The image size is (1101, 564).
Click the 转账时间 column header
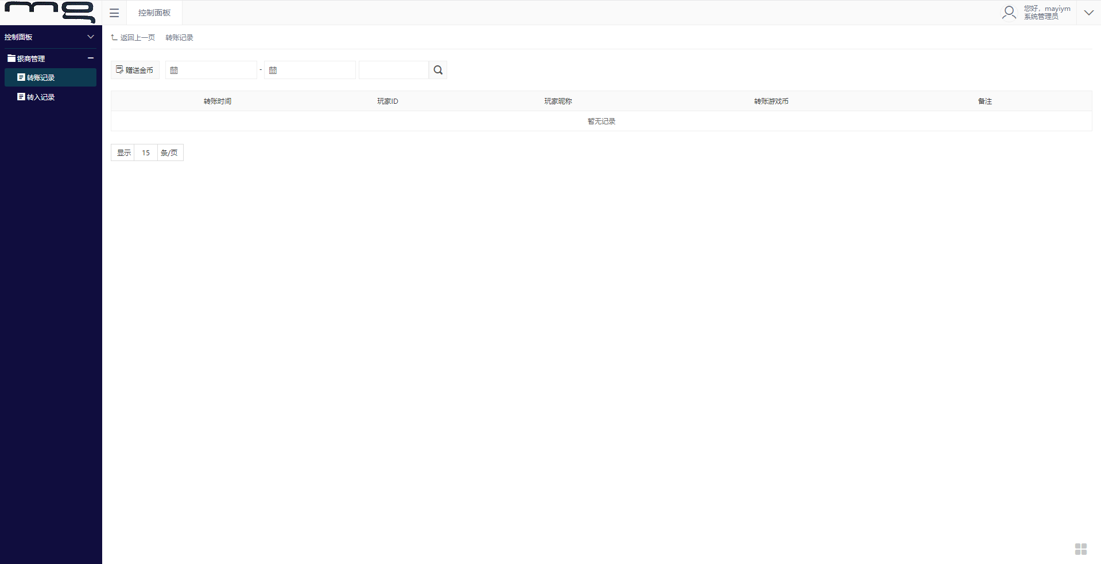click(x=218, y=101)
